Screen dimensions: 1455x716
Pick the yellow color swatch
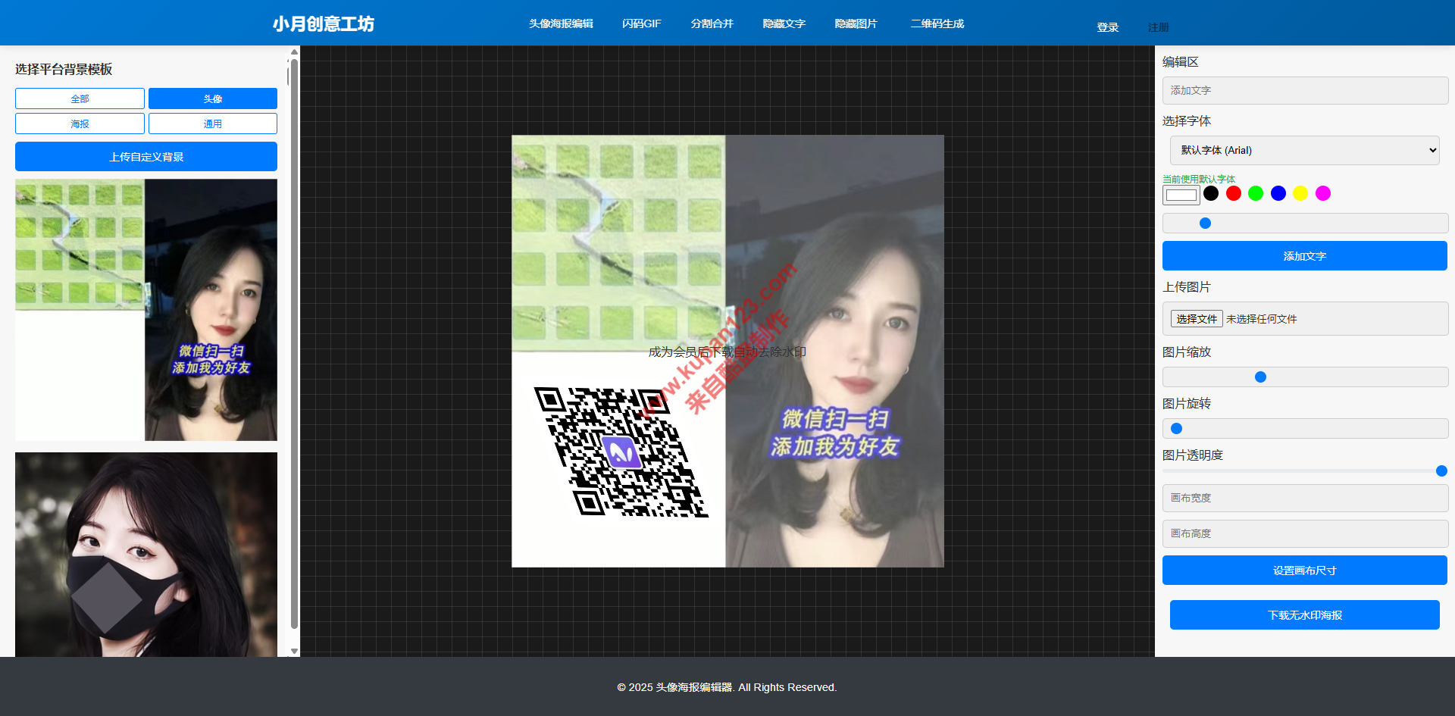click(1300, 193)
